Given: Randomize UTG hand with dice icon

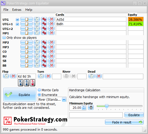Looking at the screenshot, I should [44, 19].
